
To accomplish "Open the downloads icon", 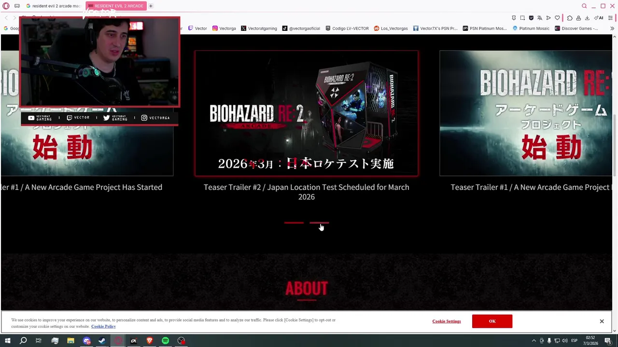I will point(587,18).
